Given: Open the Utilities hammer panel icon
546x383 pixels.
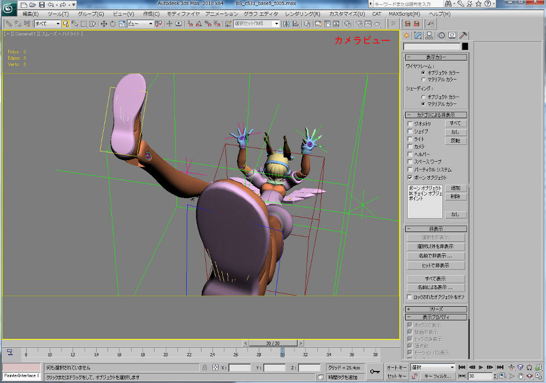Looking at the screenshot, I should click(x=462, y=35).
